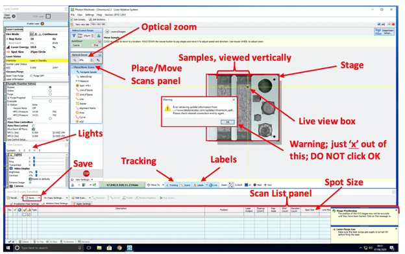Select the Measure tool
The image size is (405, 254).
[82, 81]
